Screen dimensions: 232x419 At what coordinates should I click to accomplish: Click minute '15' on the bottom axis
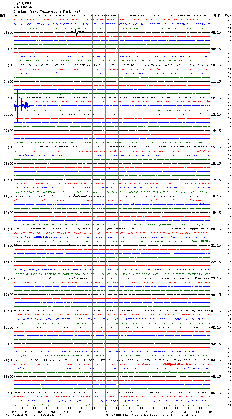[210, 412]
